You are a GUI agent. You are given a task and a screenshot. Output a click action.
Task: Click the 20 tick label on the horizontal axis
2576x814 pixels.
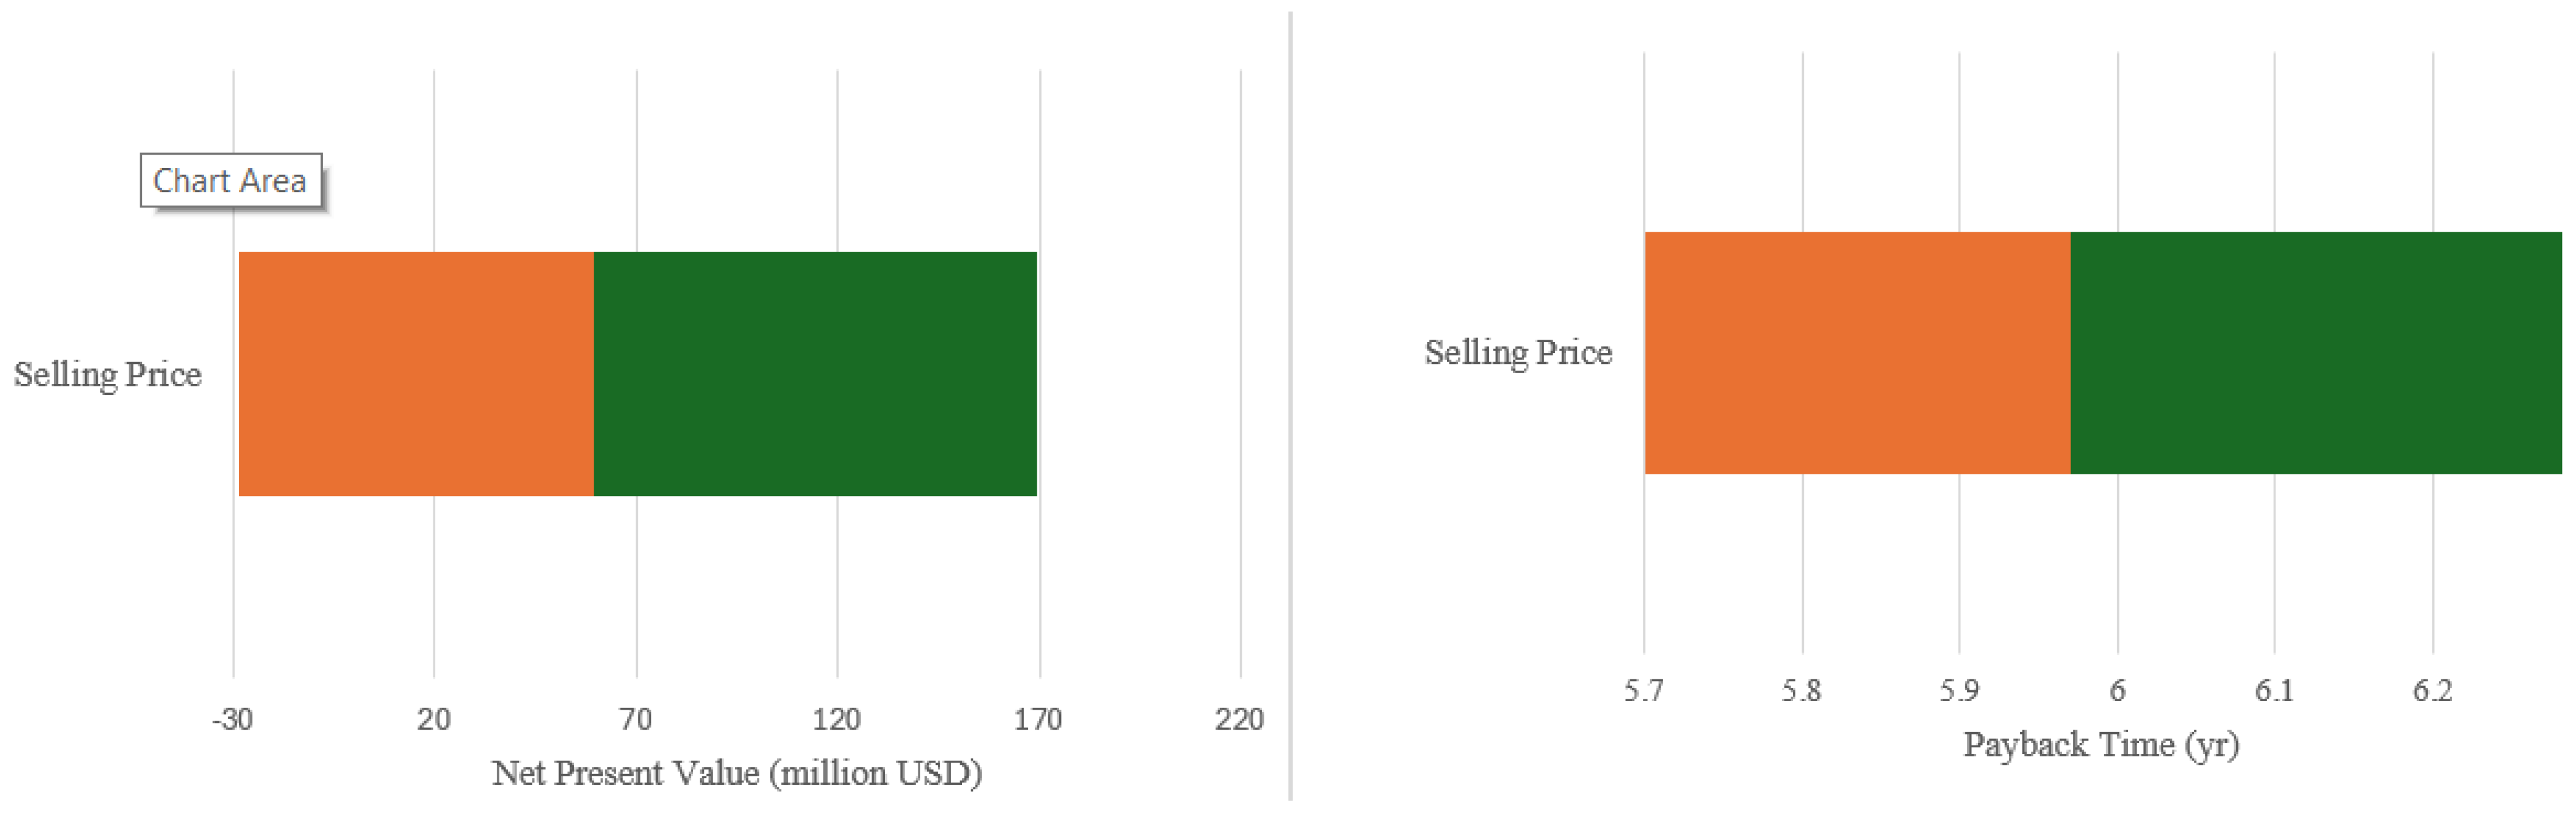(434, 719)
